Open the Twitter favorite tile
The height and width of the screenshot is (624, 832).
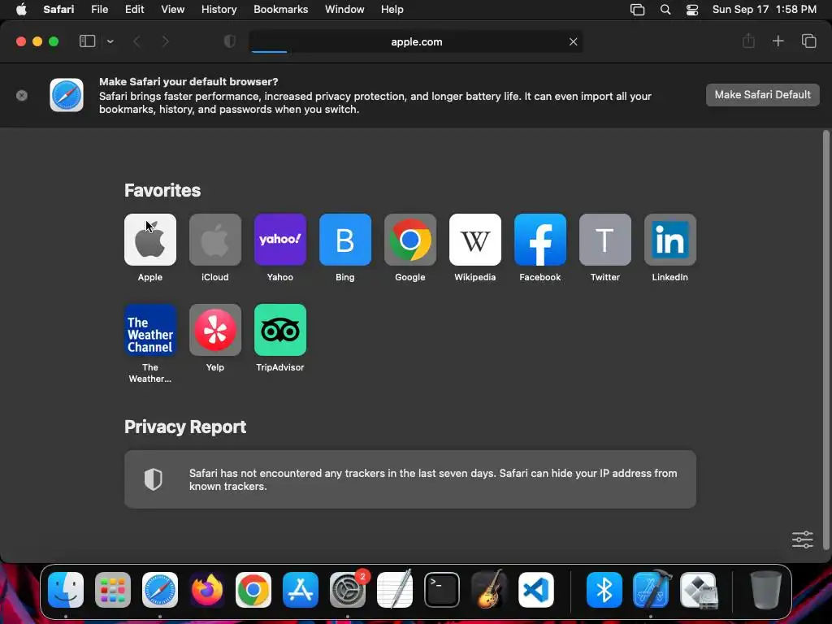[x=604, y=240]
